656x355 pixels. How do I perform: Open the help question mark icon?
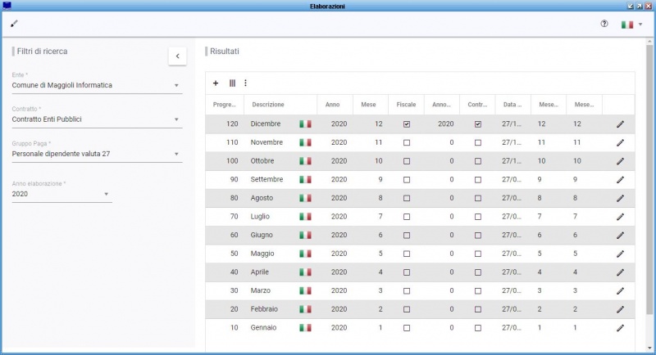(x=604, y=24)
